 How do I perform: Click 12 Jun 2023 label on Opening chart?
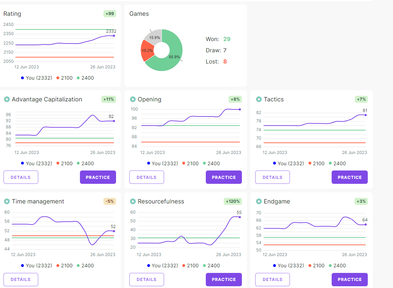(x=153, y=153)
